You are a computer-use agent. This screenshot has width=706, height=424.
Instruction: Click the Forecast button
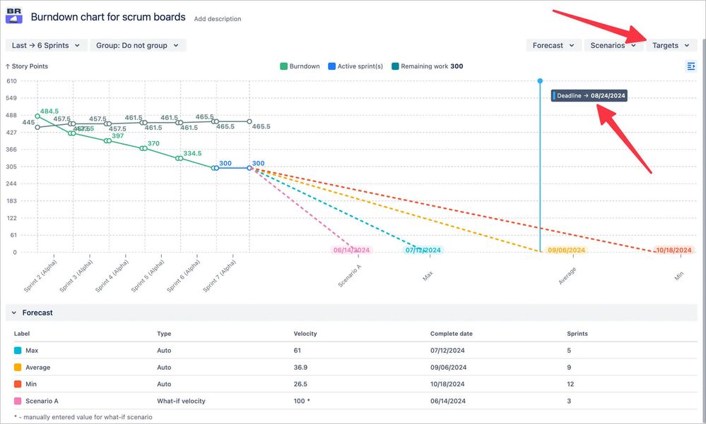553,44
